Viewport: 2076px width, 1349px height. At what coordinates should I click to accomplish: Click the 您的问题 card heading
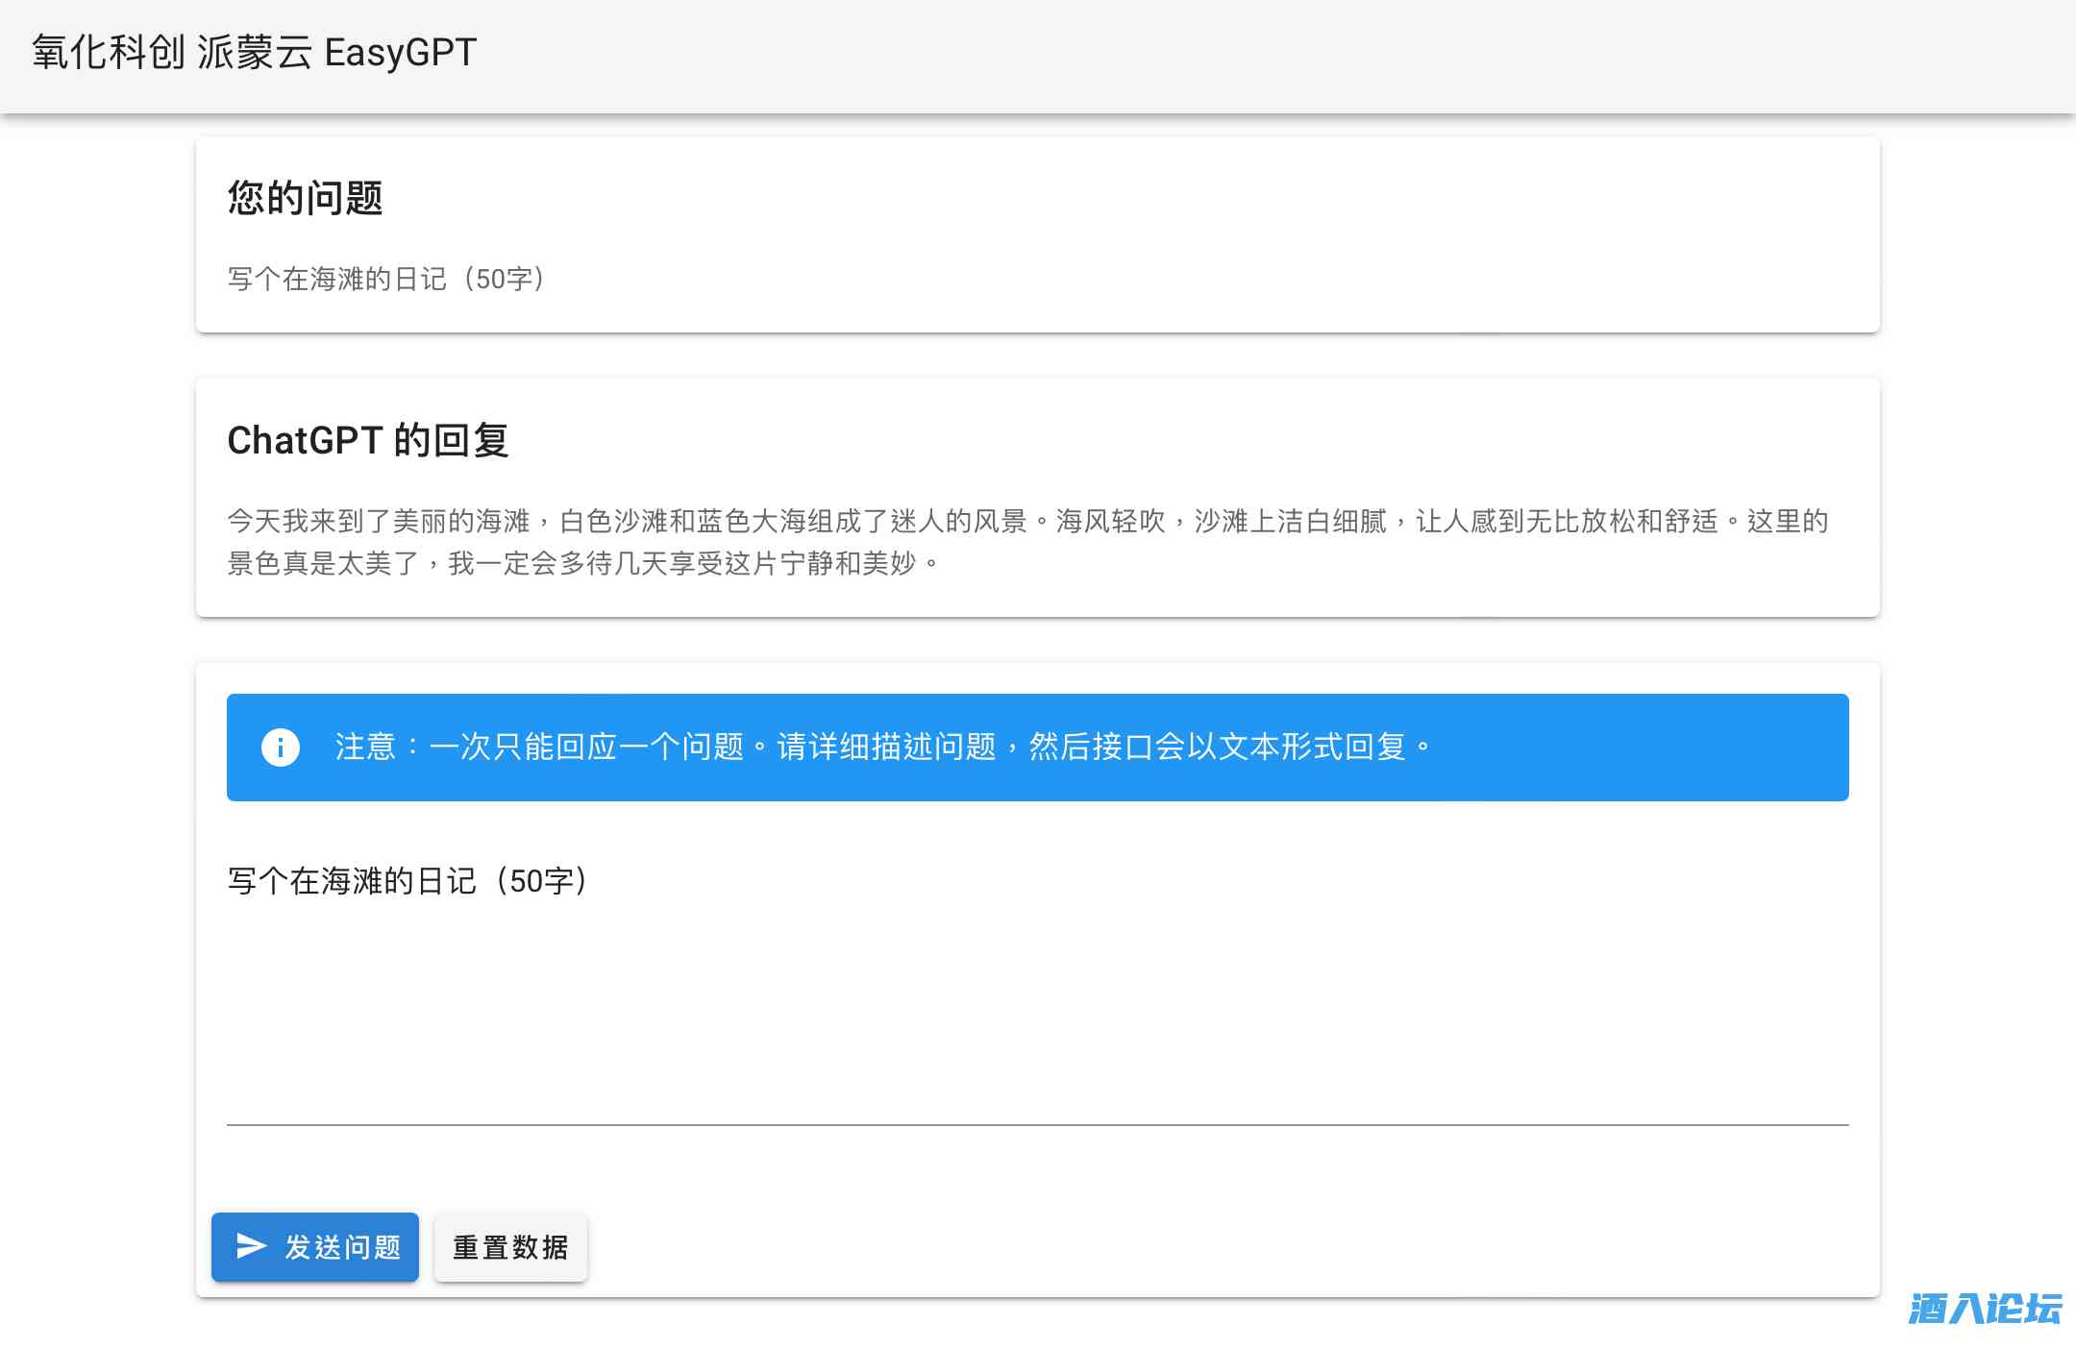[306, 198]
